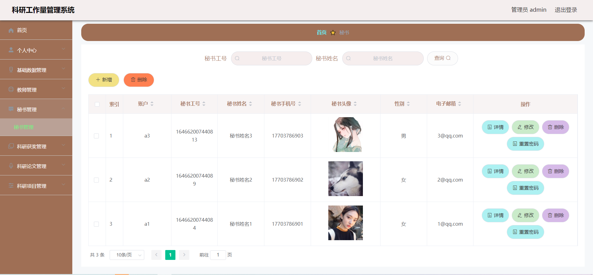Click 删除 for row a2
The width and height of the screenshot is (593, 275).
click(x=556, y=171)
